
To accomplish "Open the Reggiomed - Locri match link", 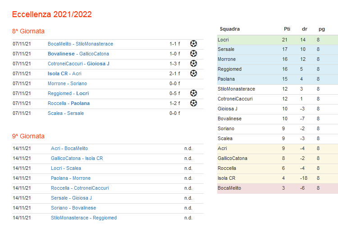I will (x=69, y=93).
